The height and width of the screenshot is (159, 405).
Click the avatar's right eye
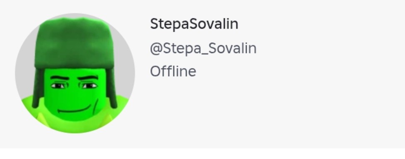[89, 86]
